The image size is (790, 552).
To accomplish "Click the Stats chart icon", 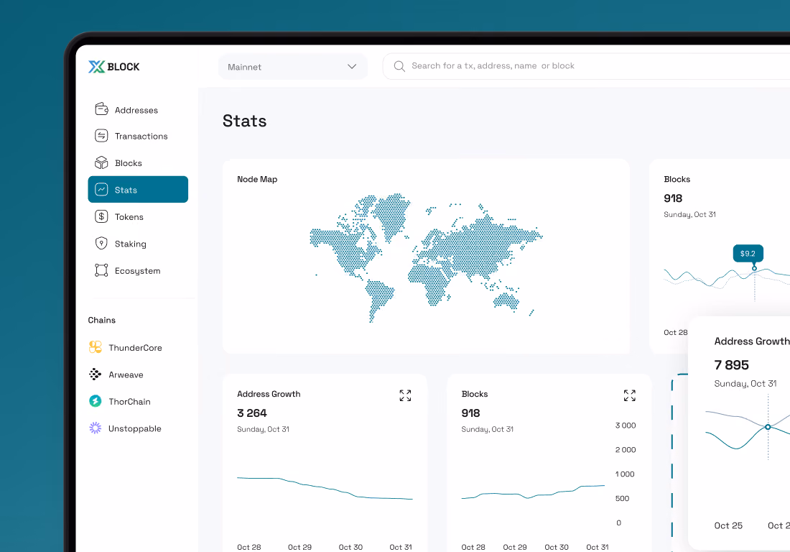I will coord(101,190).
